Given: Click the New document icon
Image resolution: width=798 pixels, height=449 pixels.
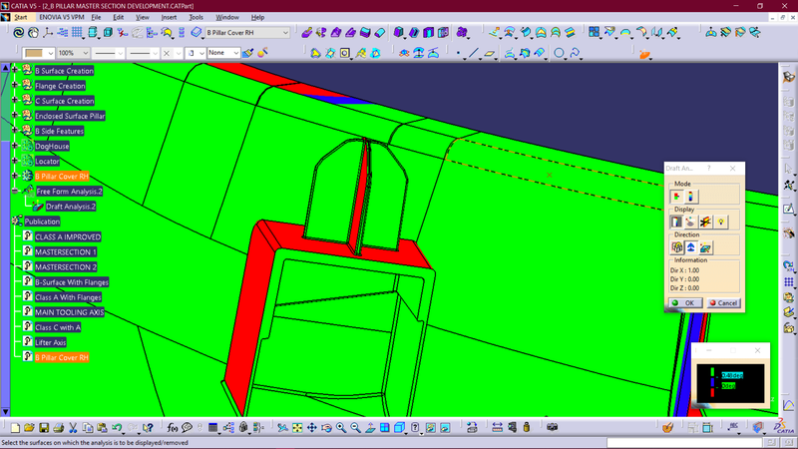Looking at the screenshot, I should [15, 428].
